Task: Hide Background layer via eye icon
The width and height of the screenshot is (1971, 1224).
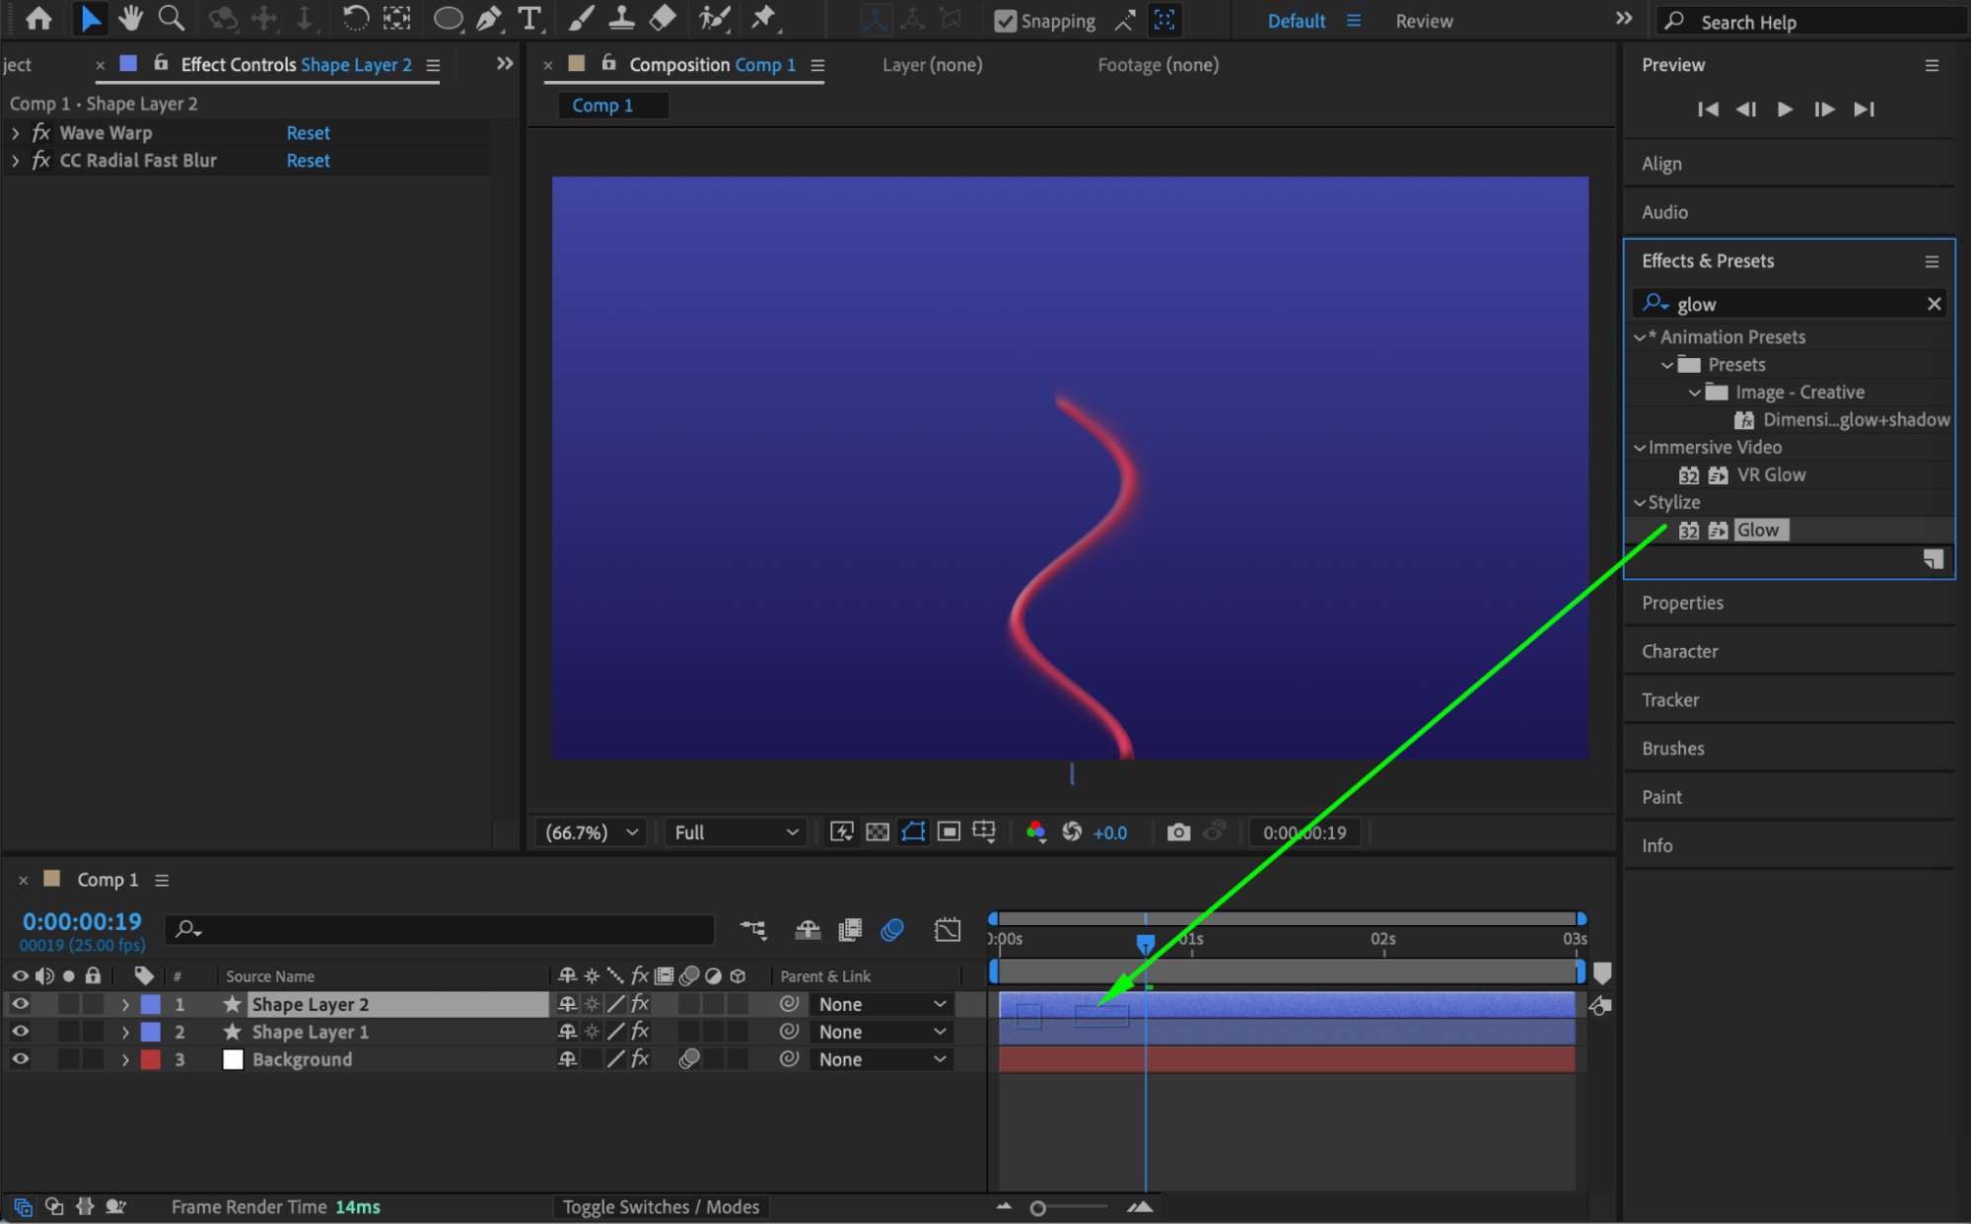Action: pyautogui.click(x=20, y=1059)
